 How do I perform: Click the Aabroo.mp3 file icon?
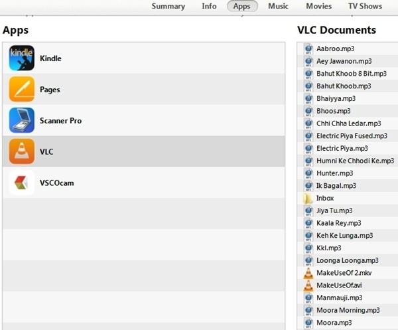coord(308,48)
